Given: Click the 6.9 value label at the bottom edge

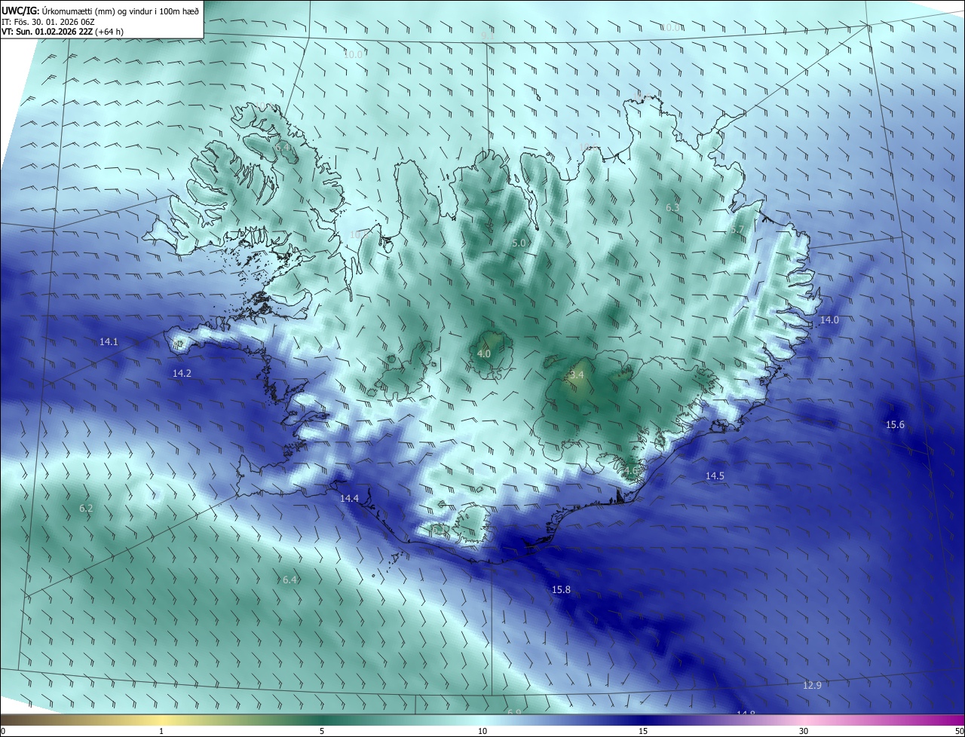Looking at the screenshot, I should coord(514,712).
